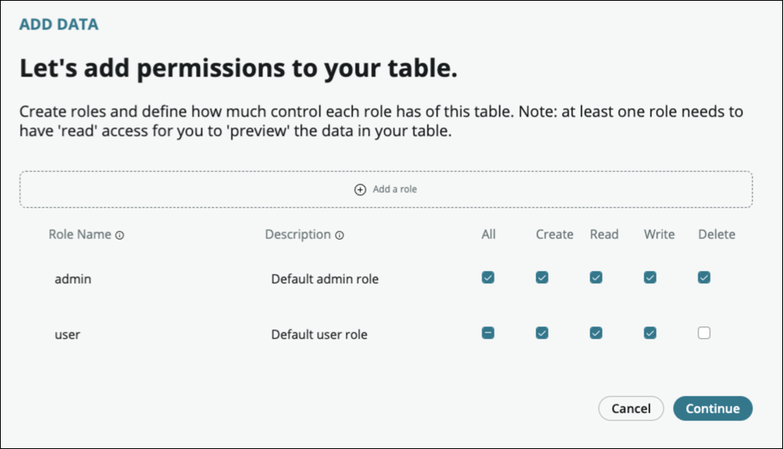Screen dimensions: 783x449
Task: Uncheck Read permission for user role
Action: [596, 333]
